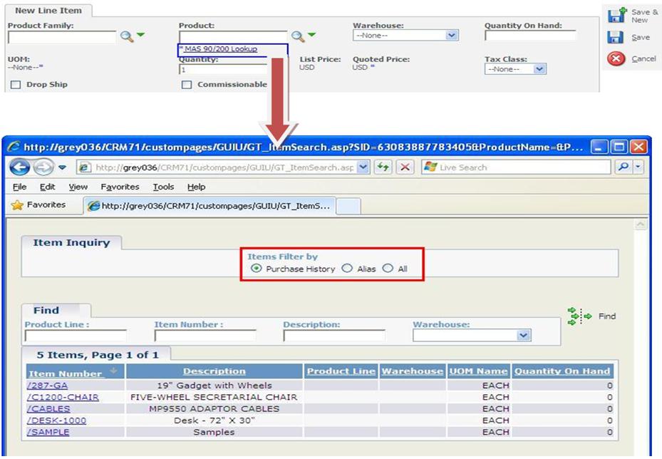The height and width of the screenshot is (459, 662).
Task: Open the recent pages dropdown arrow
Action: [x=62, y=167]
